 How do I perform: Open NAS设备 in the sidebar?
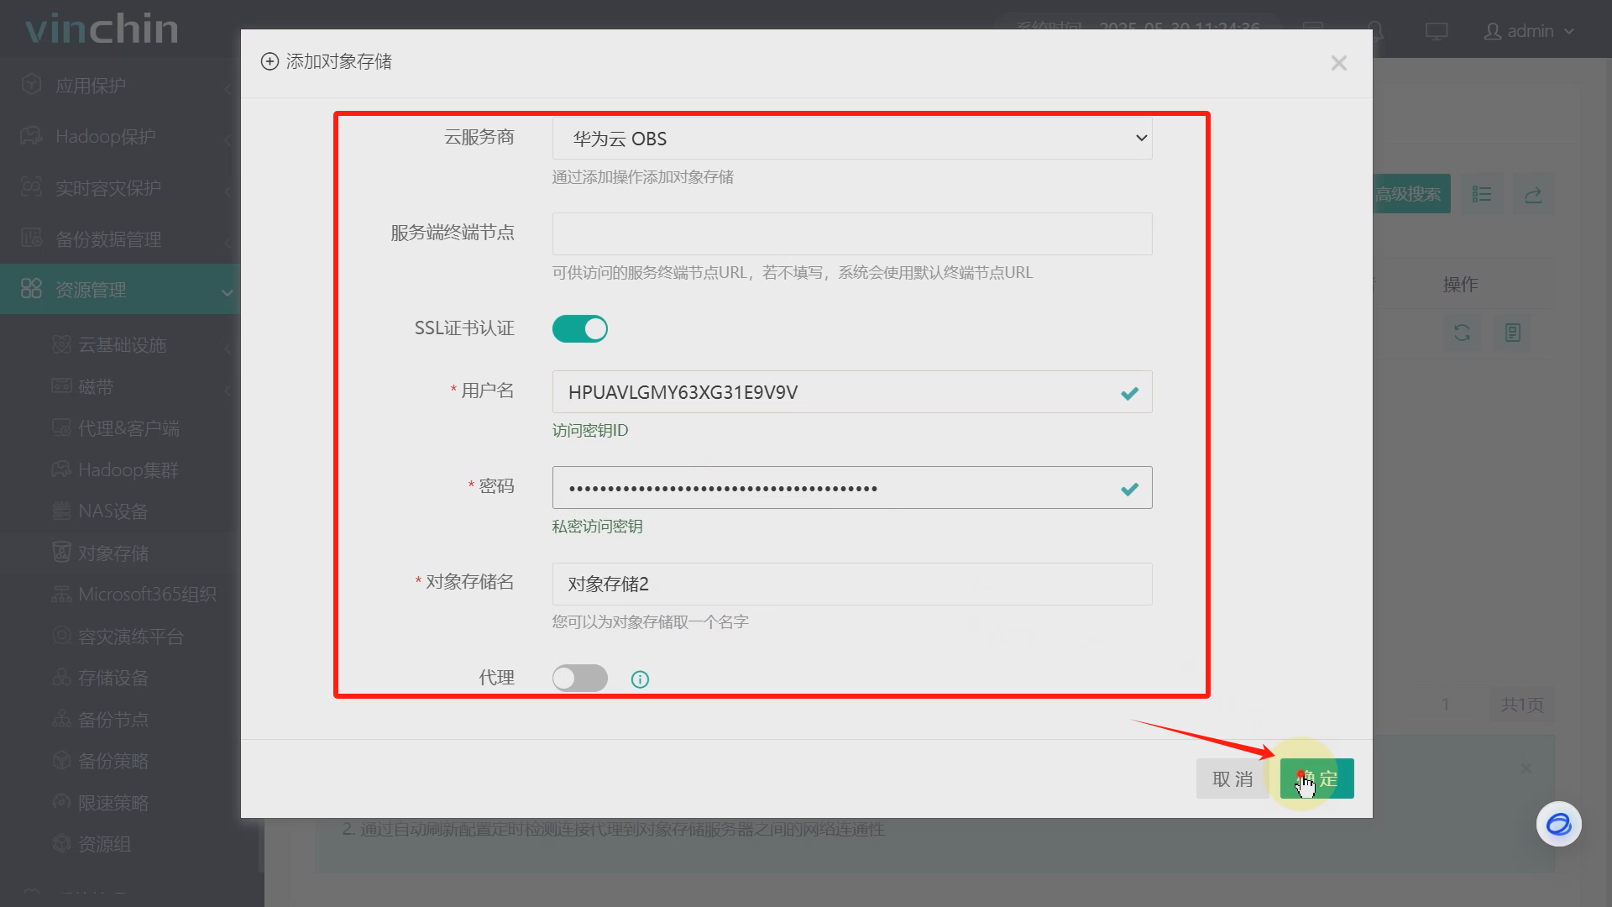click(x=113, y=511)
